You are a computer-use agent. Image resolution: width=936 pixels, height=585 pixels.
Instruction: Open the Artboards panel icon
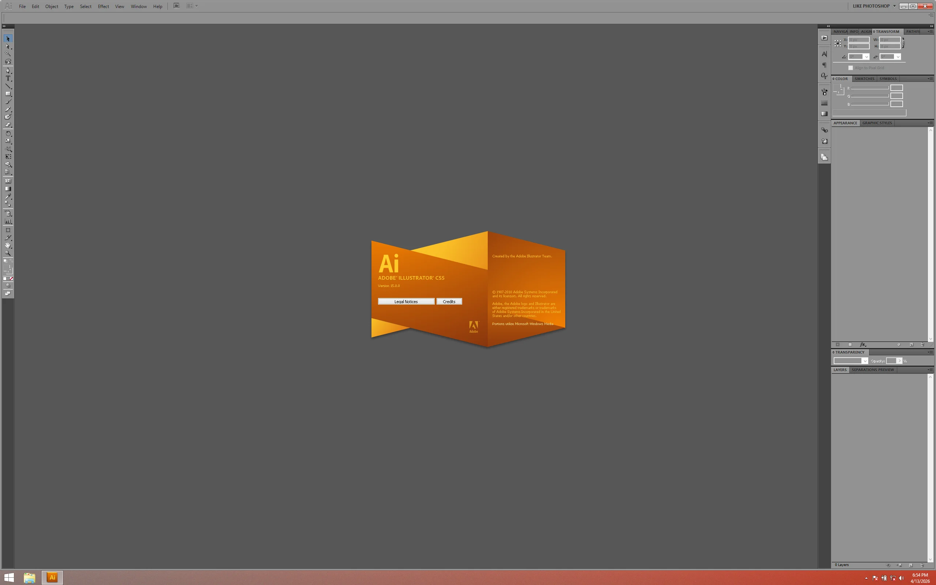point(824,158)
